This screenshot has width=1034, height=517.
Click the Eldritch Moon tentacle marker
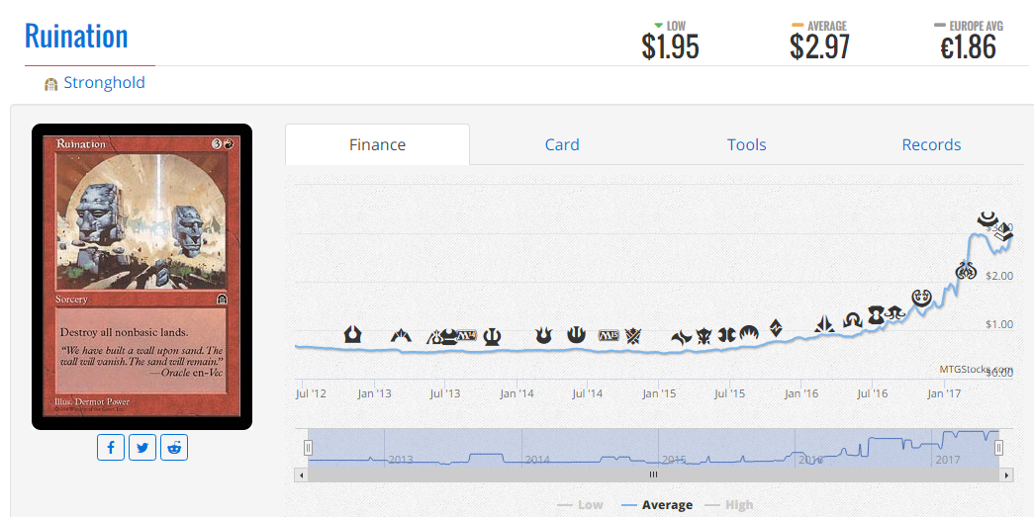[894, 312]
